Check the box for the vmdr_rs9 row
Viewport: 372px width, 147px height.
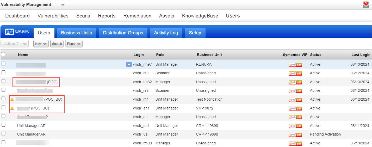[3, 72]
